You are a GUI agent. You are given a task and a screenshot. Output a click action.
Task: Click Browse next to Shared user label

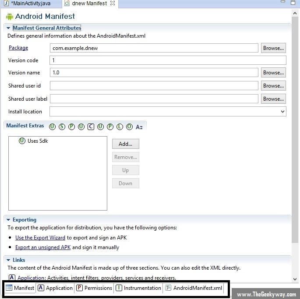coord(273,99)
